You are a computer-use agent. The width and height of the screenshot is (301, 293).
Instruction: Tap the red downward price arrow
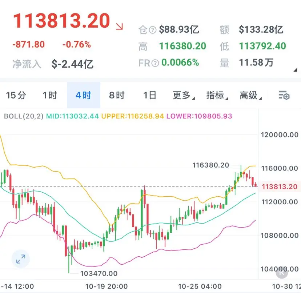[x=119, y=27]
